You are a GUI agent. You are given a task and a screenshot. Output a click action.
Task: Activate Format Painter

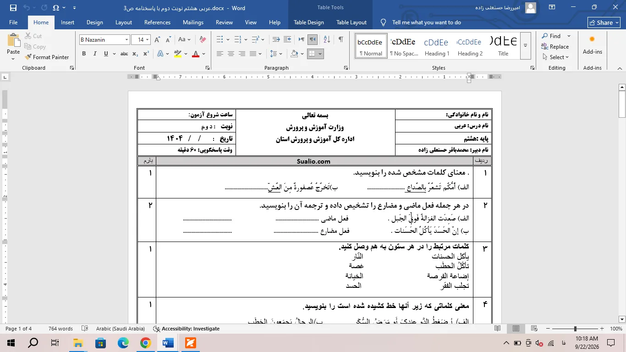pos(46,57)
